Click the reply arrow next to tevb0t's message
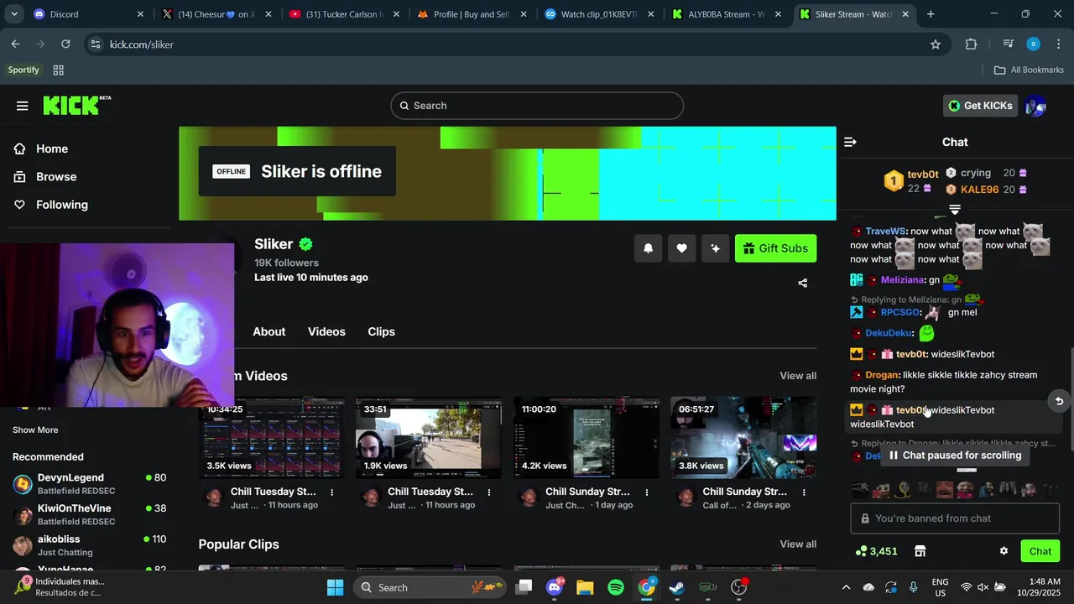The height and width of the screenshot is (604, 1074). click(x=1059, y=401)
